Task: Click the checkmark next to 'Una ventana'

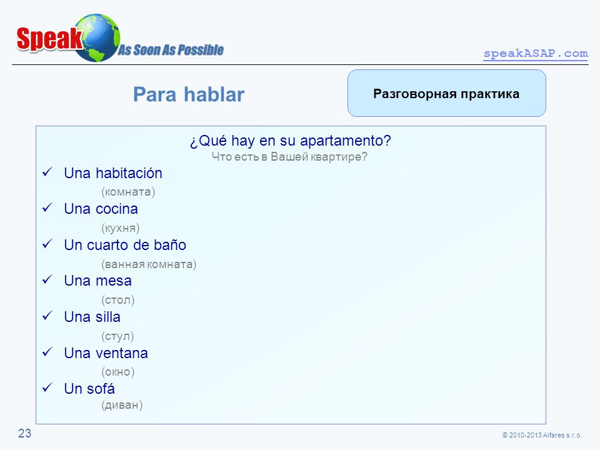Action: [x=47, y=352]
